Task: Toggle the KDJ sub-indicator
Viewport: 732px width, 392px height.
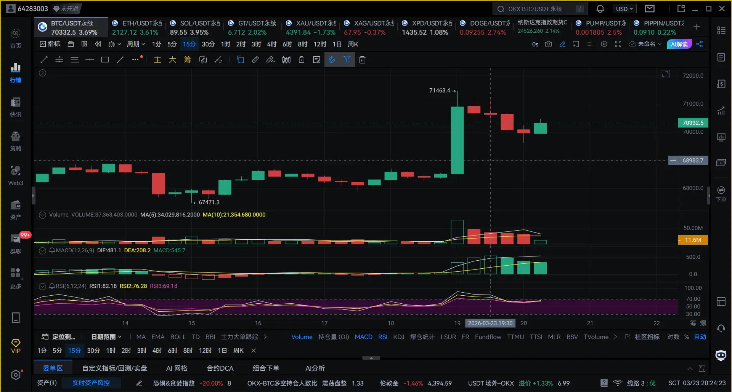Action: (x=398, y=337)
